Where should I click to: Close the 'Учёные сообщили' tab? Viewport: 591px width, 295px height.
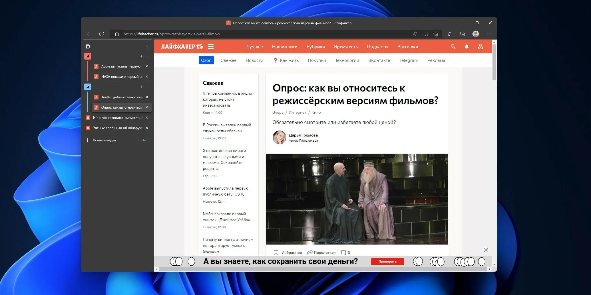pyautogui.click(x=147, y=128)
